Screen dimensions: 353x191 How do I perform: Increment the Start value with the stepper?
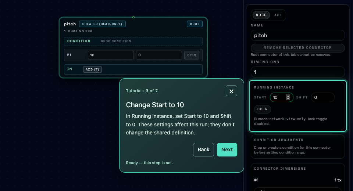coord(288,96)
